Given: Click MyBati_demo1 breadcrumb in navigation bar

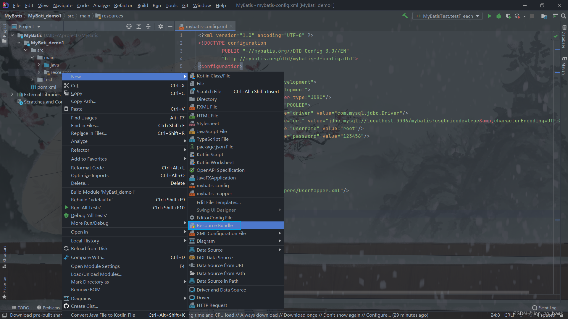Looking at the screenshot, I should click(44, 16).
